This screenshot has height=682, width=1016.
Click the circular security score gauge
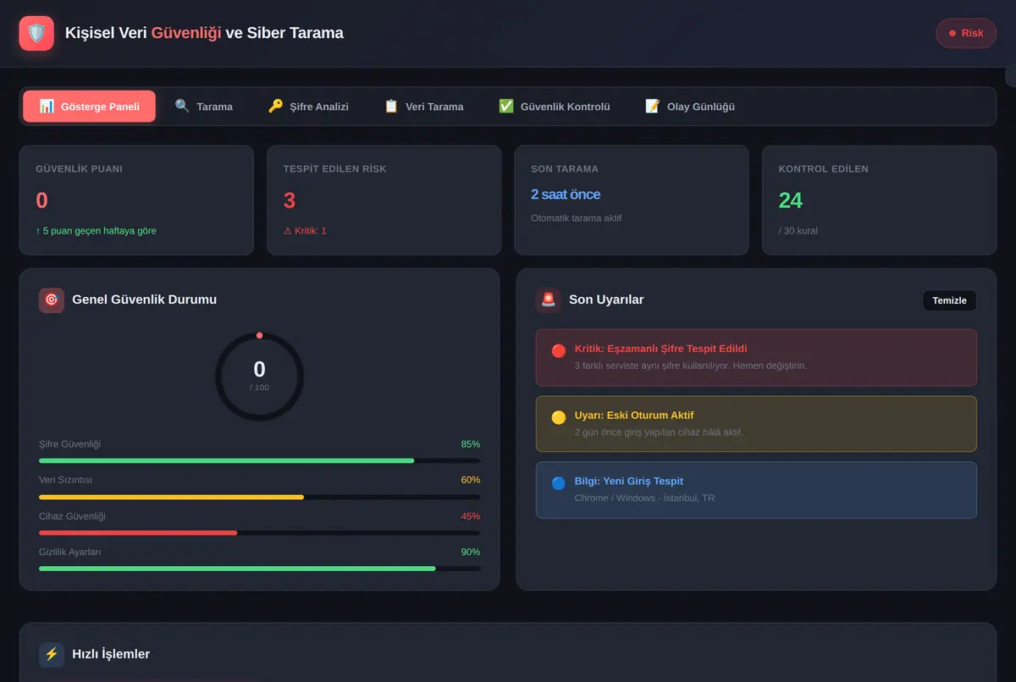[259, 377]
